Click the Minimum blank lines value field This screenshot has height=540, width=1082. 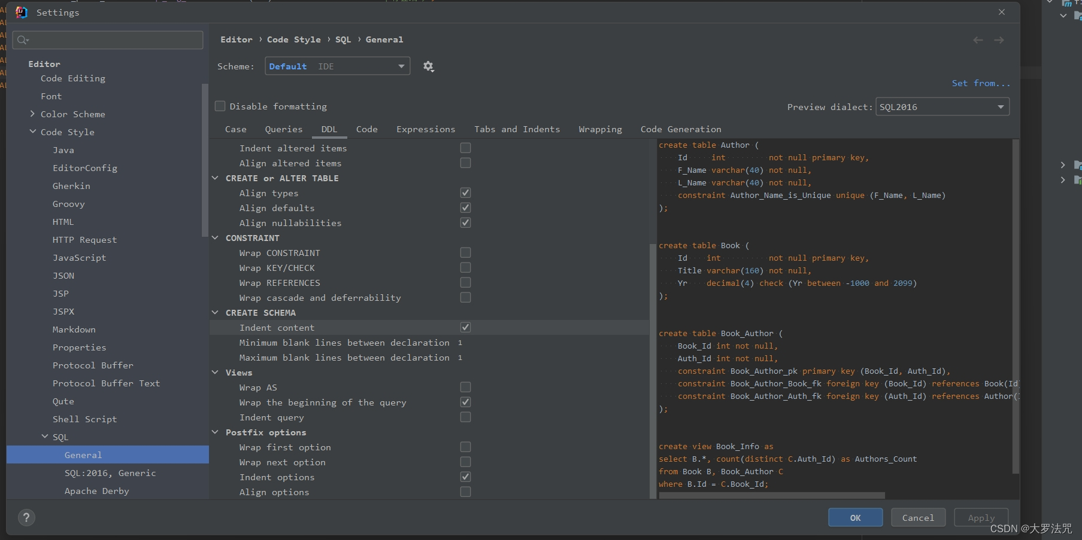(460, 343)
